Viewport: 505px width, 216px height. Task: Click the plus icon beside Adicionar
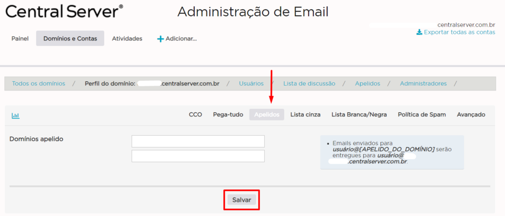click(x=160, y=39)
